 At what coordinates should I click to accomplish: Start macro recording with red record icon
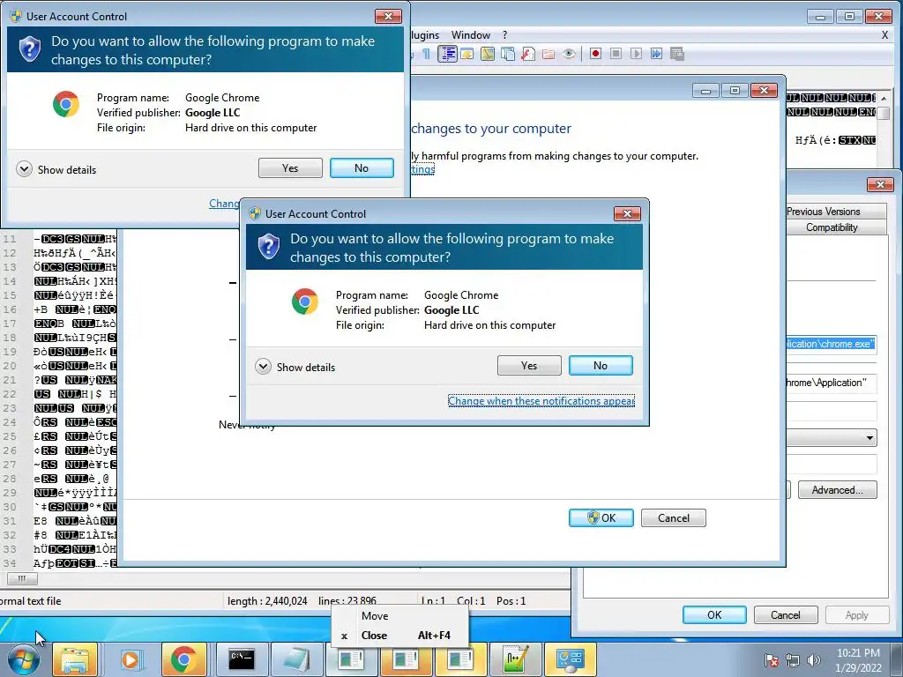pyautogui.click(x=595, y=54)
